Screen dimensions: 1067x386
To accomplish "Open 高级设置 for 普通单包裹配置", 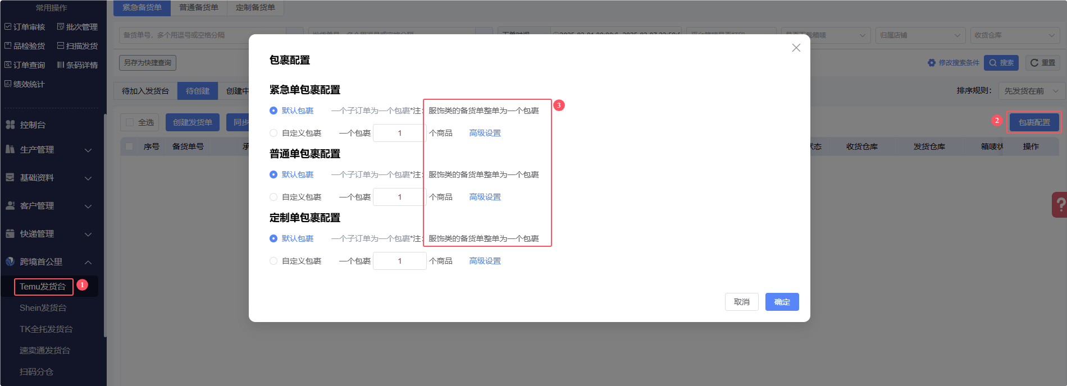I will [485, 197].
